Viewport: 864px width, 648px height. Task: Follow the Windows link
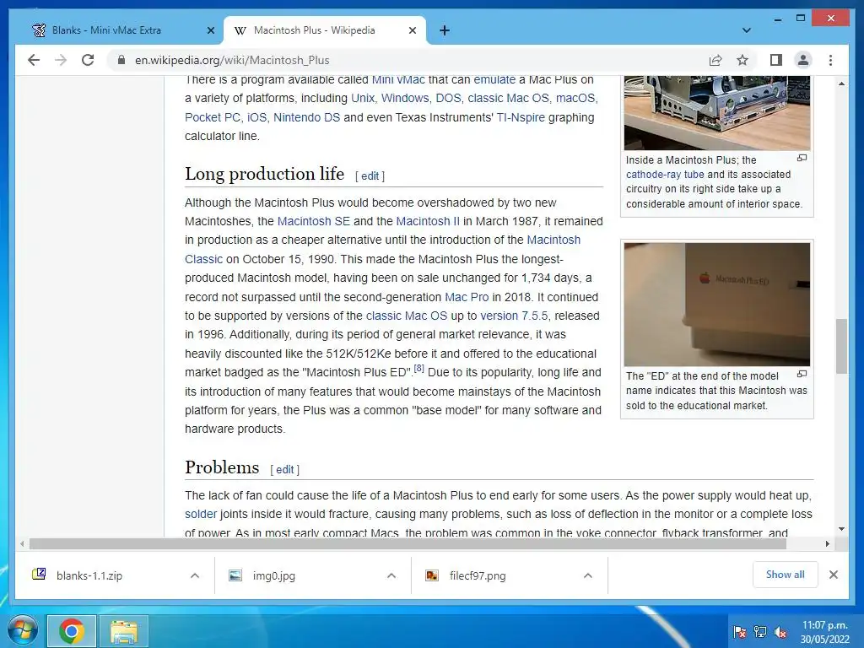[404, 98]
